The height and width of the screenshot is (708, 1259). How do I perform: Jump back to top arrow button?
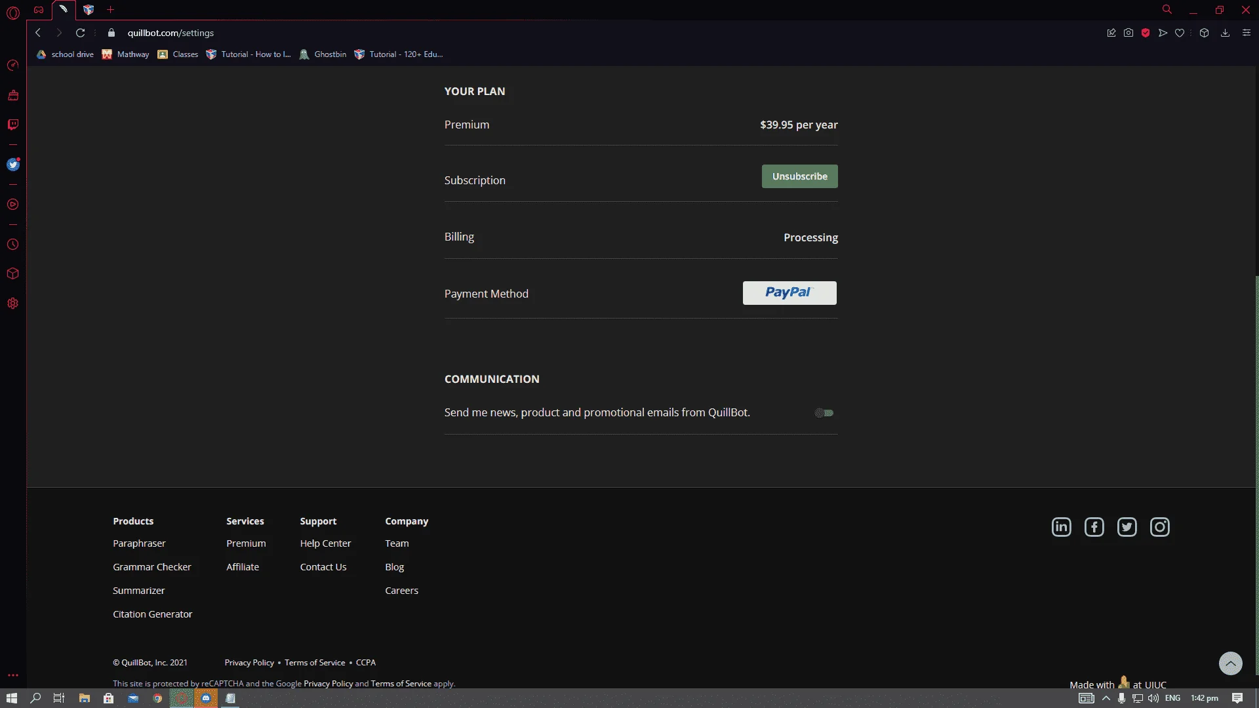point(1231,663)
